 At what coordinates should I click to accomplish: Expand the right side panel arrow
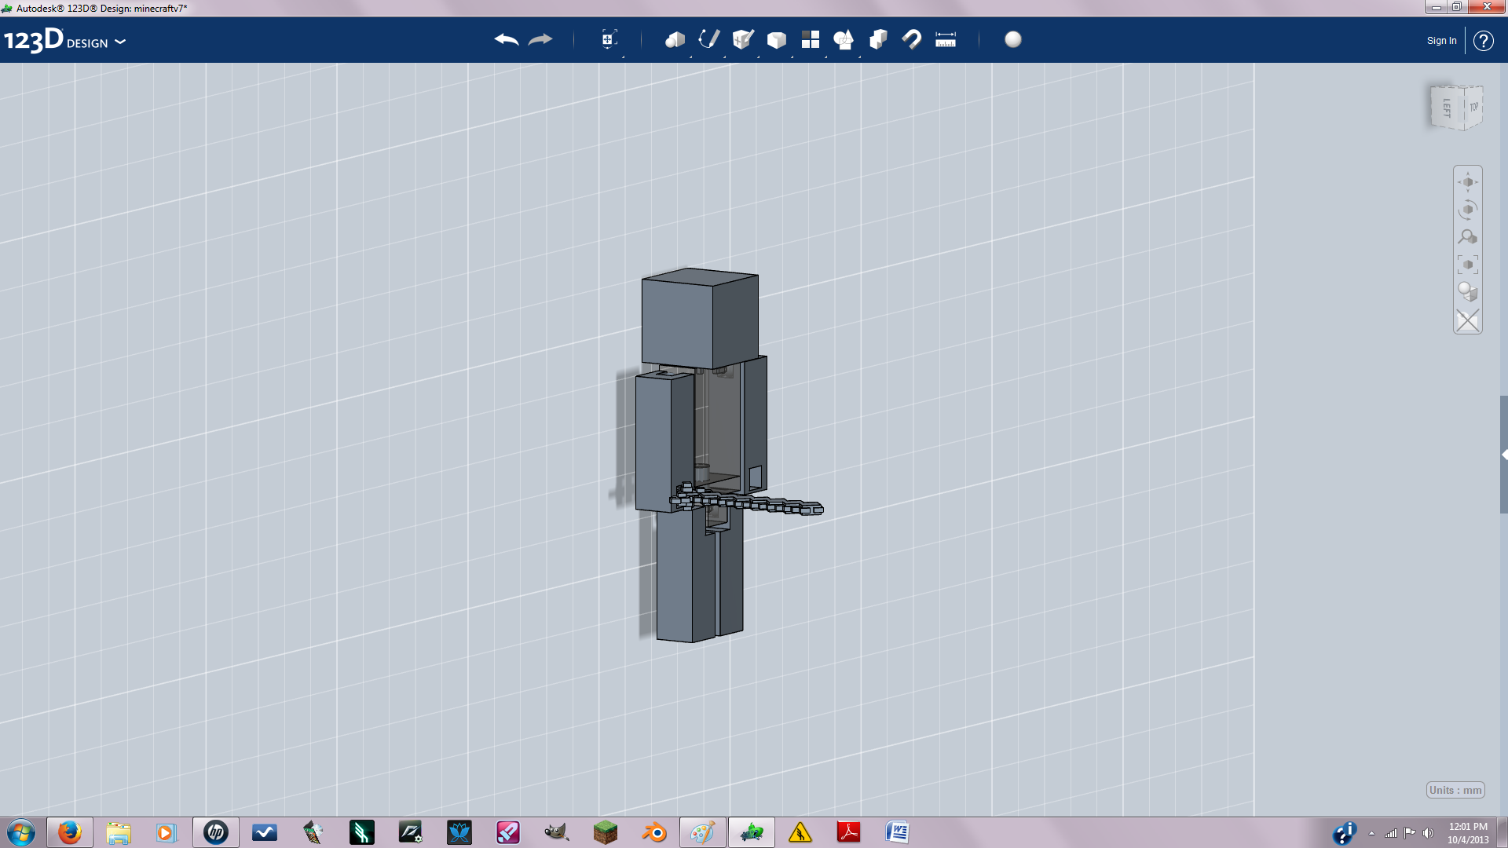click(1503, 455)
